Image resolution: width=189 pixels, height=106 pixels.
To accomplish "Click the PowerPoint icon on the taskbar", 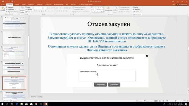I will click(46, 104).
